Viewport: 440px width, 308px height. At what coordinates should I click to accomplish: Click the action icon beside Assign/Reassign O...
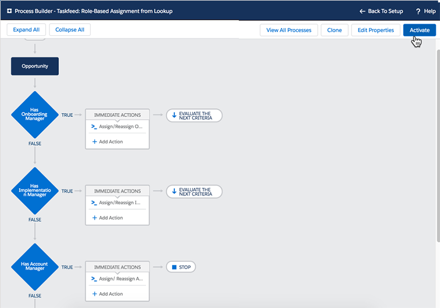tap(94, 127)
